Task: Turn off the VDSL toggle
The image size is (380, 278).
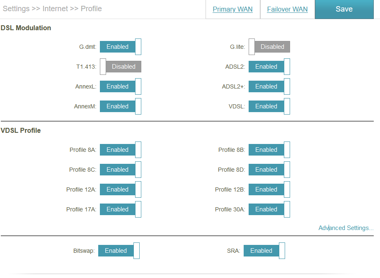Action: (x=269, y=106)
